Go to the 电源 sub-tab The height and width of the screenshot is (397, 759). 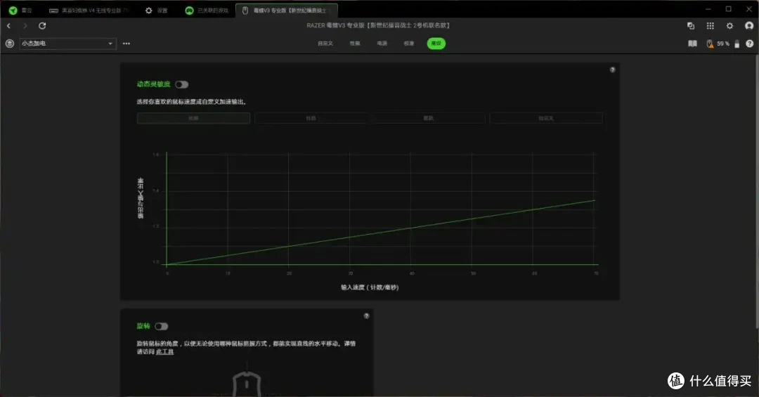pos(382,44)
